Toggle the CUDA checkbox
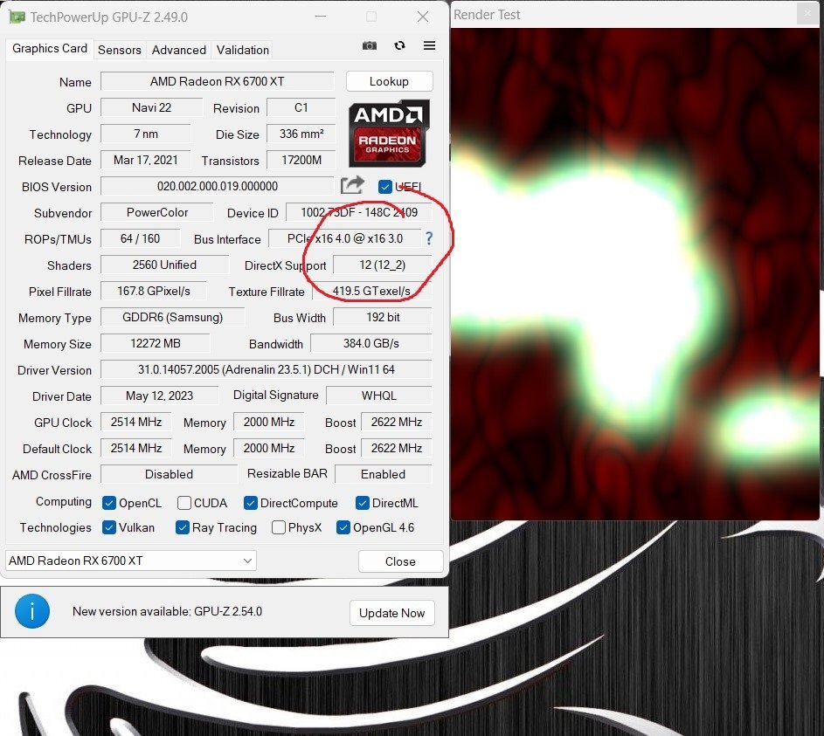The image size is (824, 736). (184, 503)
